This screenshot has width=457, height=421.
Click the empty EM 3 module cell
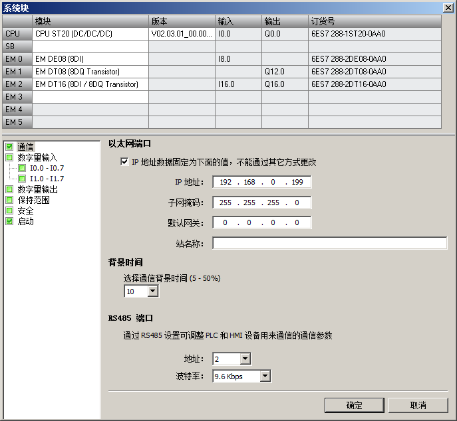pyautogui.click(x=90, y=97)
